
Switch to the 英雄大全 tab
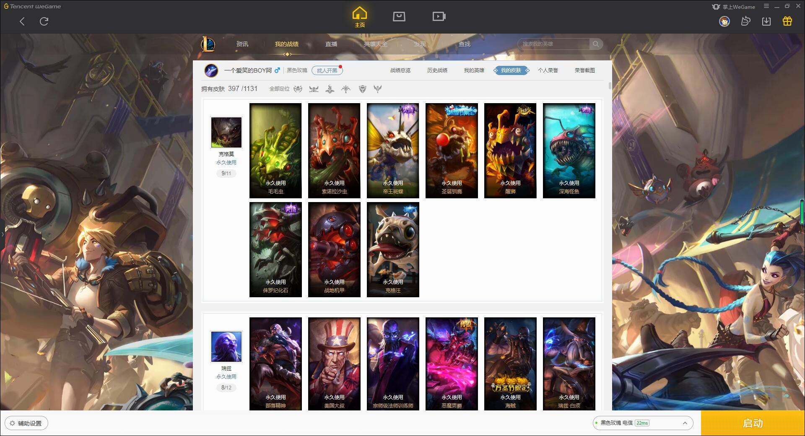(376, 44)
